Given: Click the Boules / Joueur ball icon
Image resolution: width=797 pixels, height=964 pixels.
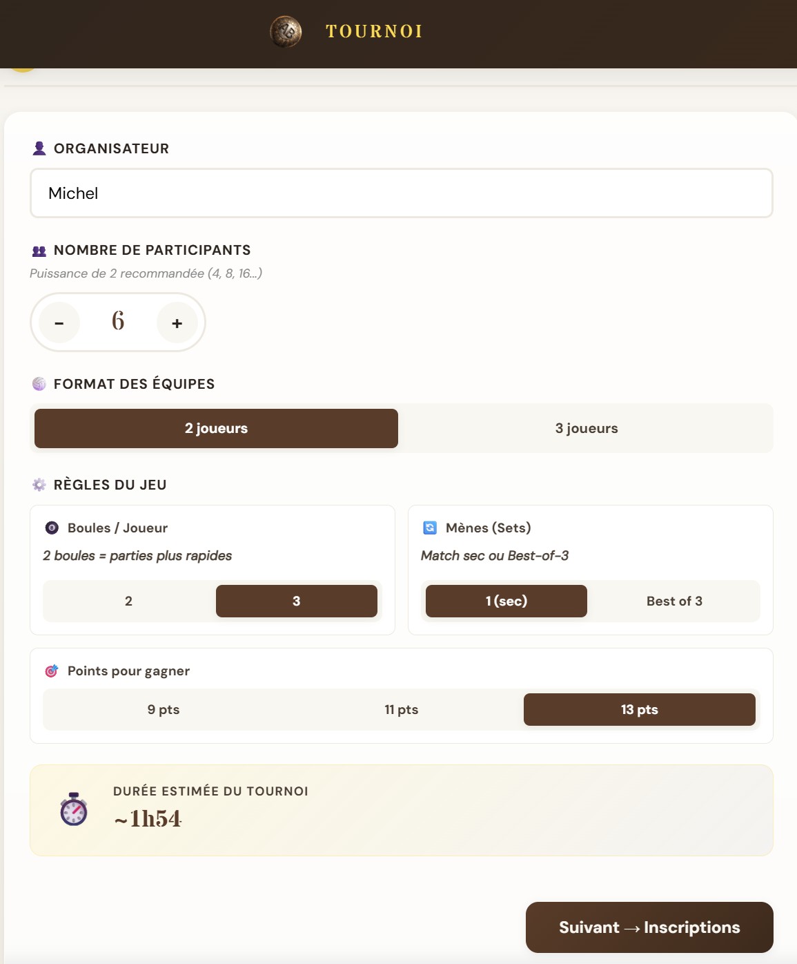Looking at the screenshot, I should point(52,528).
